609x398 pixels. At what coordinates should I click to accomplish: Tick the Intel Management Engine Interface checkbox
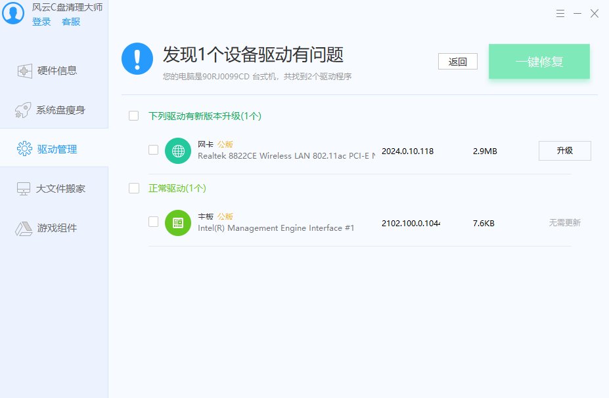click(154, 222)
